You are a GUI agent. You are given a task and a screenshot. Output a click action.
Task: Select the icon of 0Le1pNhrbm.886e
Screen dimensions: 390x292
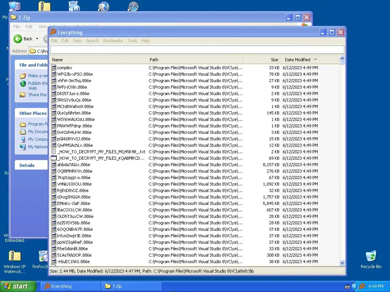pos(53,113)
